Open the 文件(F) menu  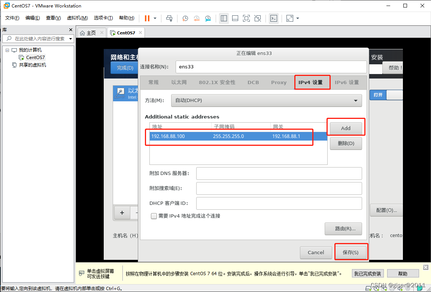(x=12, y=18)
